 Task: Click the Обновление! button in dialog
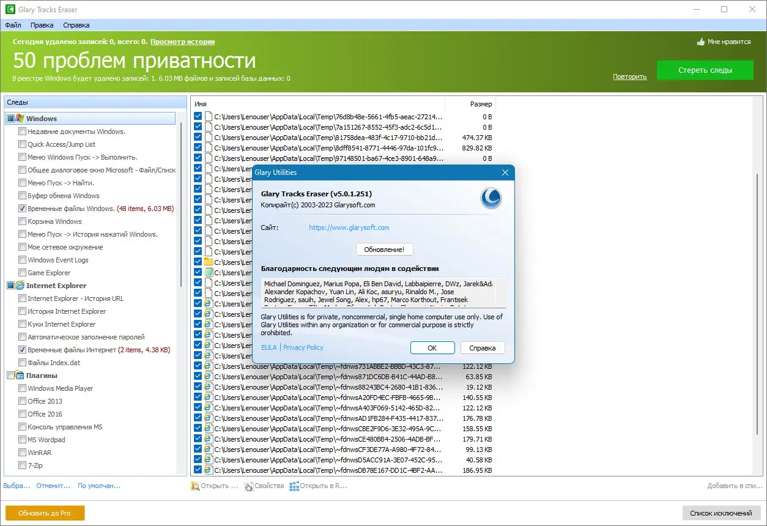385,250
